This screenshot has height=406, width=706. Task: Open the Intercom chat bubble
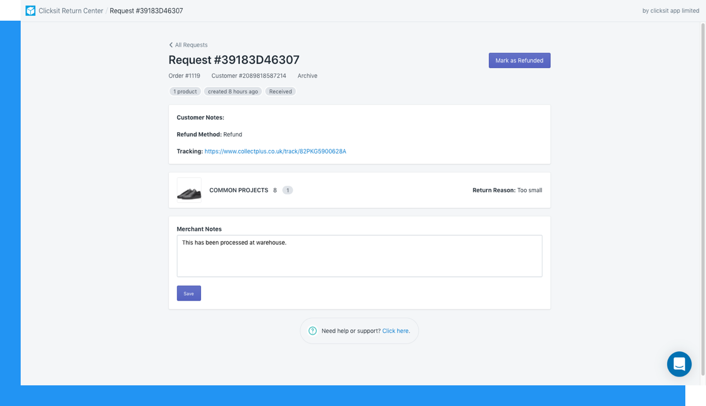[x=679, y=364]
